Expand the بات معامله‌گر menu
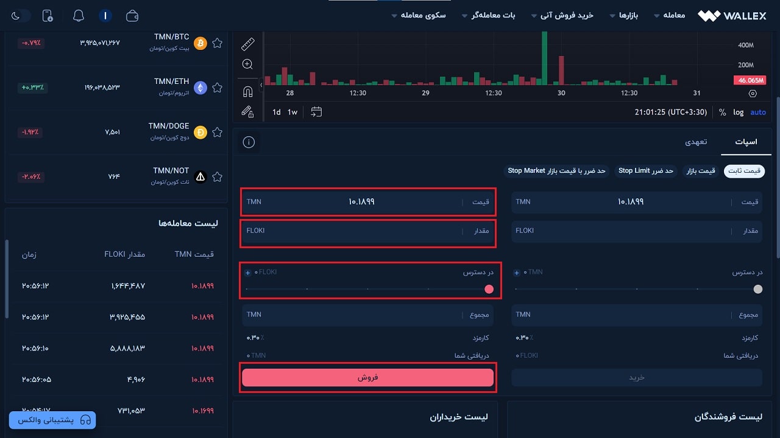Screen dimensions: 780x438 click(x=488, y=15)
